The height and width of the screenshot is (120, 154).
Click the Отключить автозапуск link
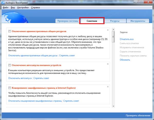pyautogui.click(x=20, y=78)
